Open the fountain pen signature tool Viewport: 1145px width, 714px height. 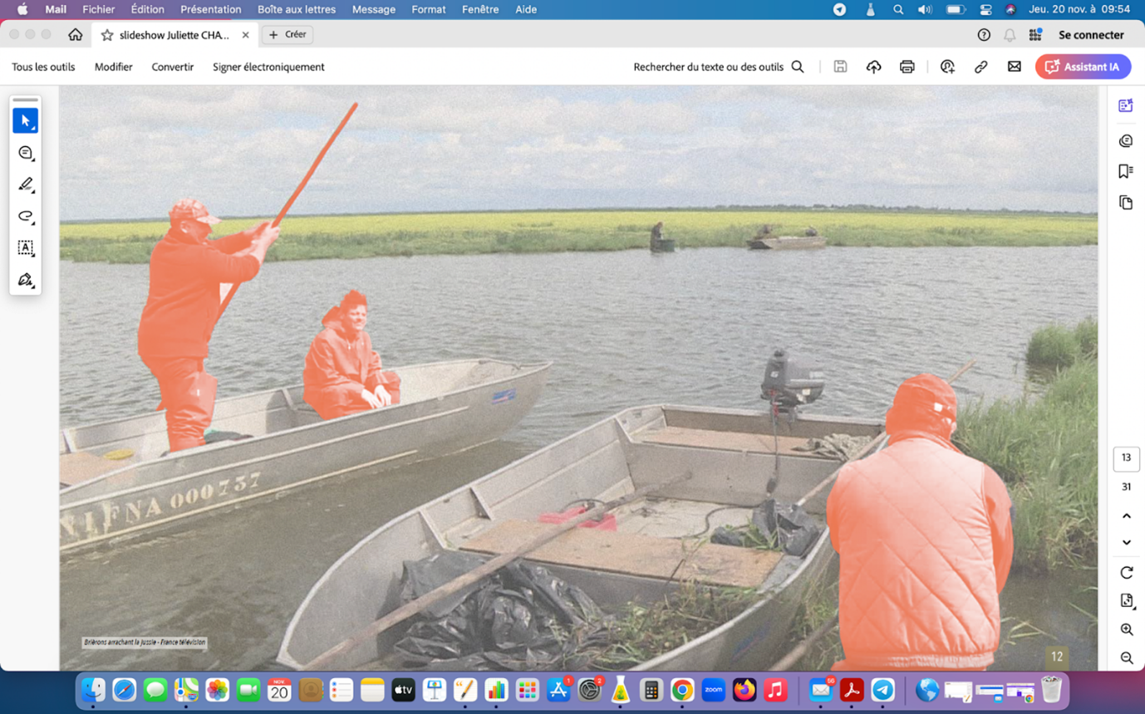(25, 280)
